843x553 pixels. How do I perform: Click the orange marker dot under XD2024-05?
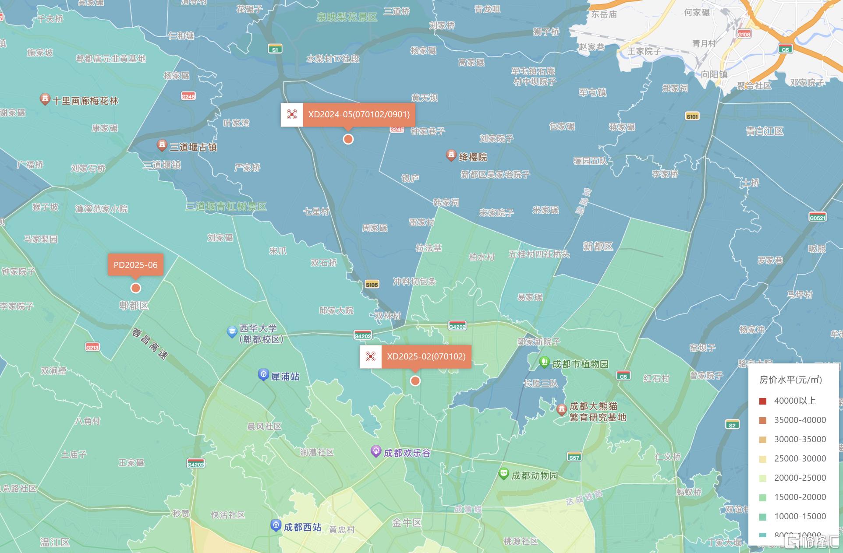(x=348, y=139)
